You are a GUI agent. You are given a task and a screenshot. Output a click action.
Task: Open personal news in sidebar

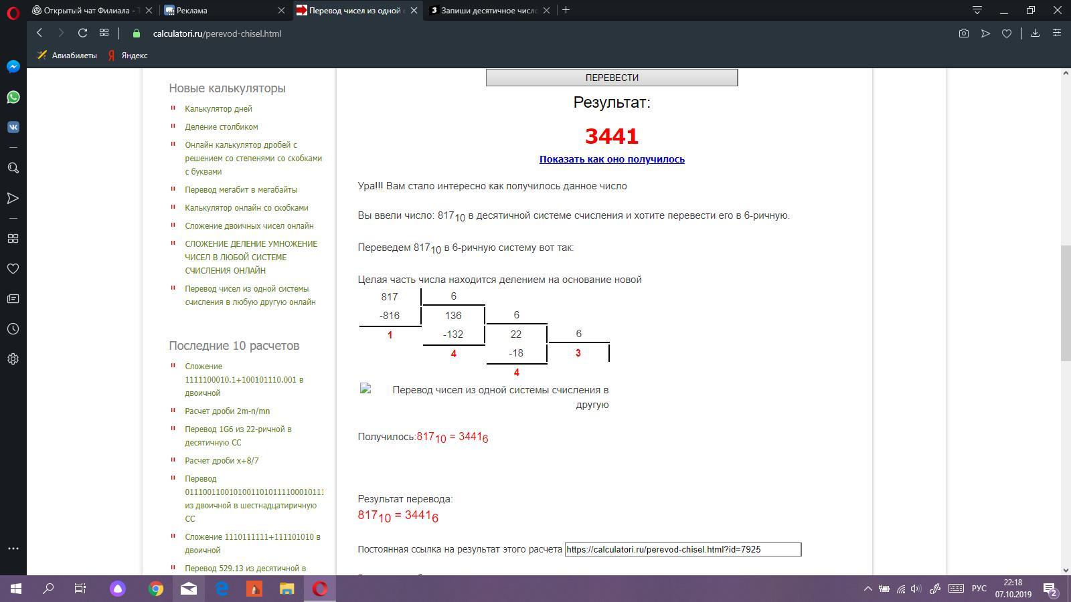pos(13,299)
